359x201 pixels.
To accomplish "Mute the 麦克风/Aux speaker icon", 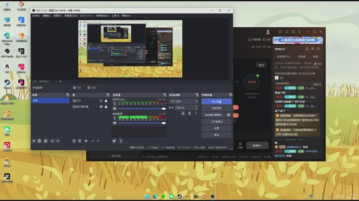I will (115, 109).
